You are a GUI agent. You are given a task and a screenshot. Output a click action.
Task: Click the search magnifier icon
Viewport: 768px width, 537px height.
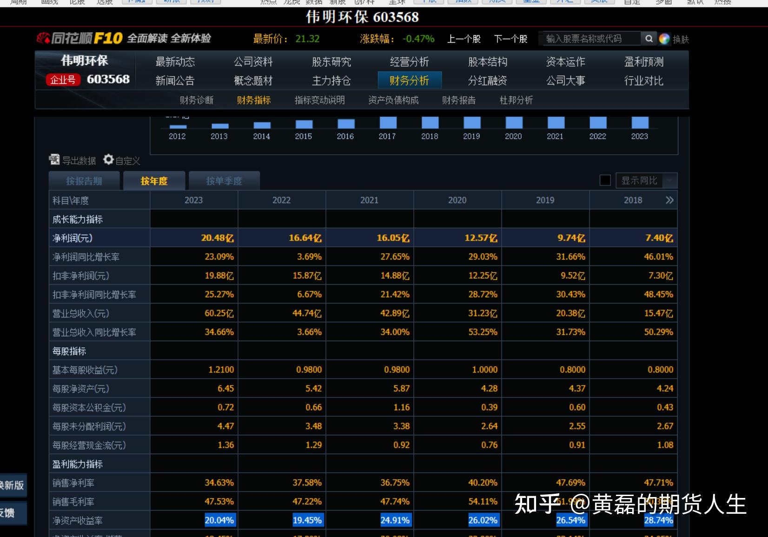[649, 39]
